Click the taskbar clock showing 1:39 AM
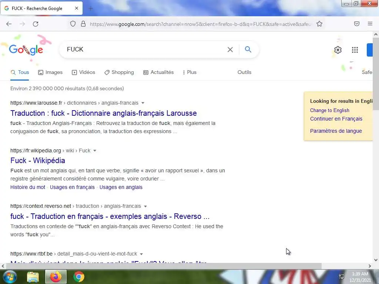The height and width of the screenshot is (284, 379). pyautogui.click(x=360, y=277)
